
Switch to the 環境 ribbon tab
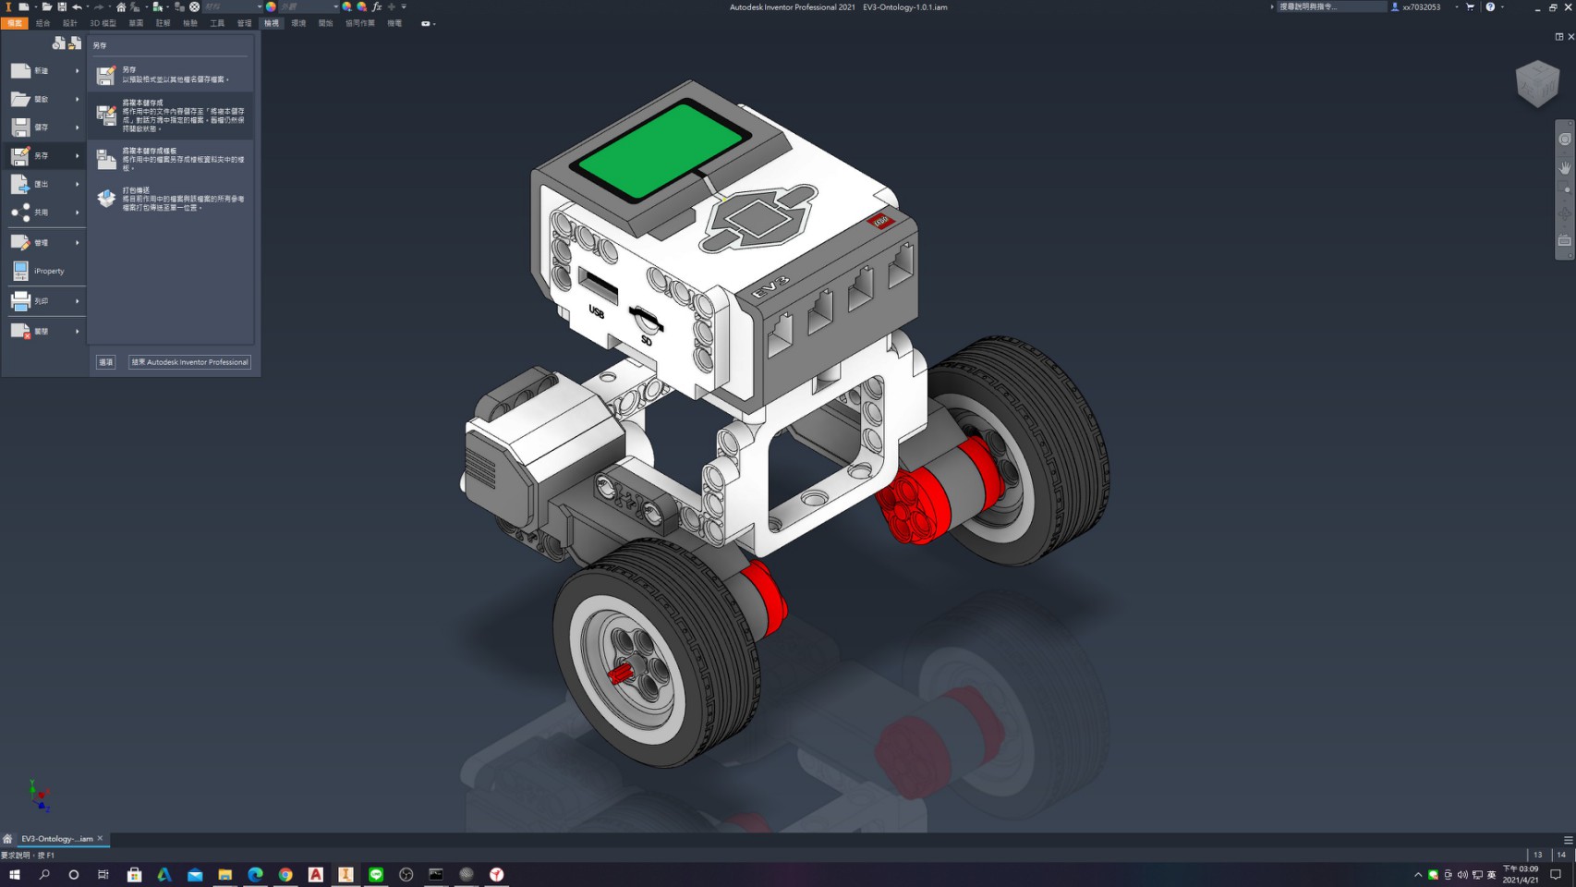click(298, 23)
